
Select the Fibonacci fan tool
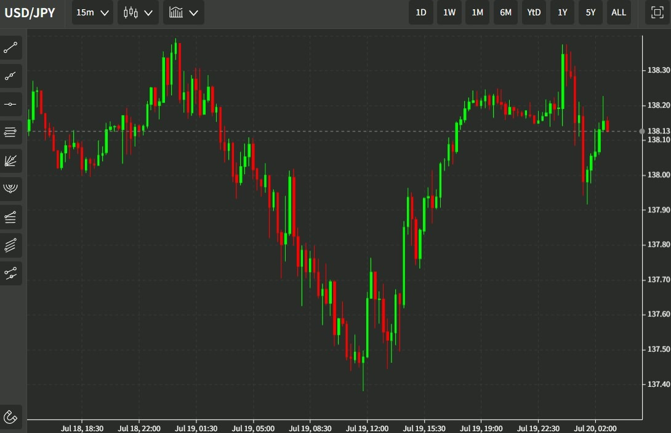[10, 161]
